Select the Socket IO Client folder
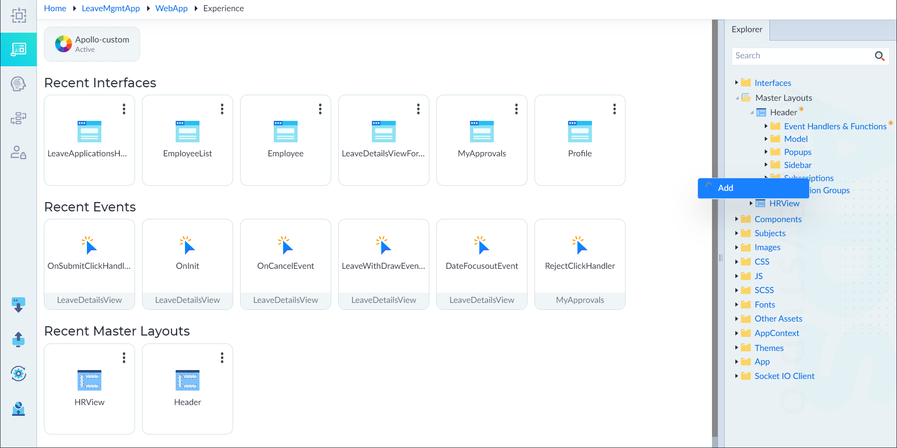The image size is (897, 448). tap(784, 376)
